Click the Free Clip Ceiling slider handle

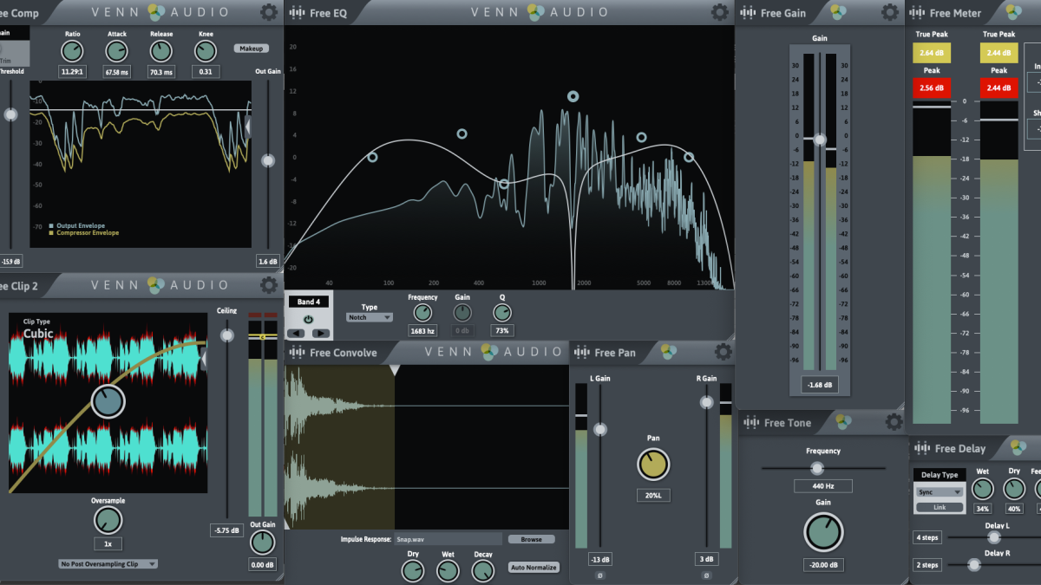tap(227, 335)
